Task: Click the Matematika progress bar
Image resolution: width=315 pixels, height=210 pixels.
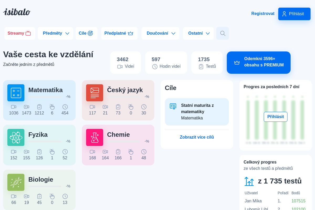Action: point(45,97)
